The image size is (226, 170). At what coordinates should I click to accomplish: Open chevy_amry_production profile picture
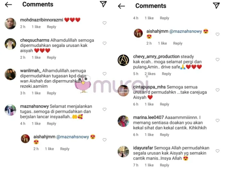124,60
